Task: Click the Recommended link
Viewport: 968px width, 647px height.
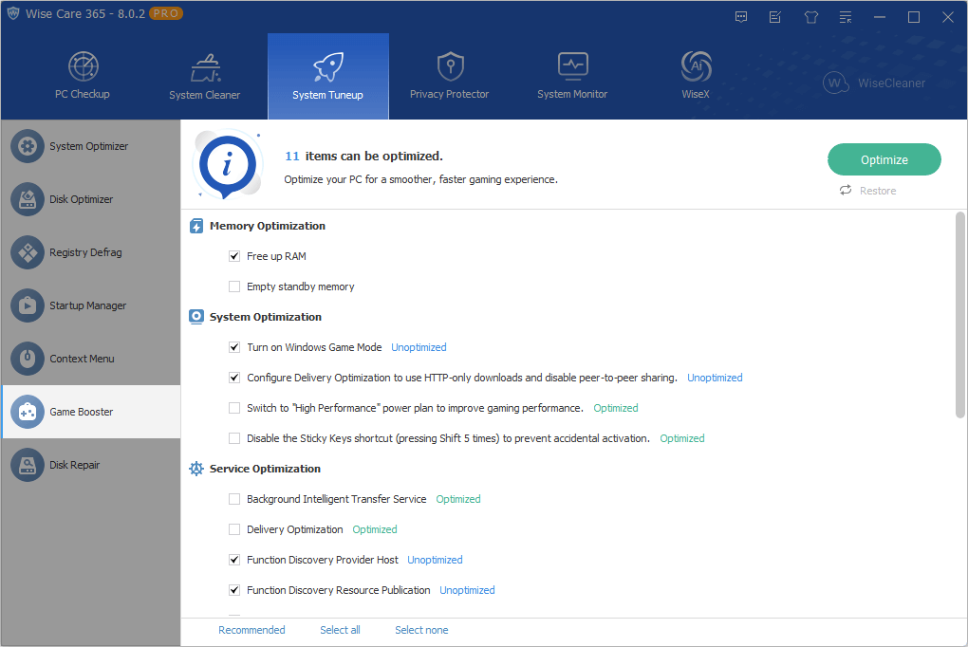Action: (251, 630)
